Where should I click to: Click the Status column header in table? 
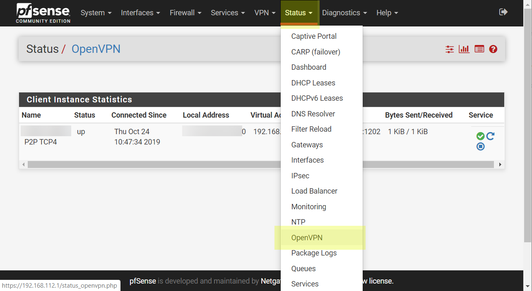coord(84,115)
